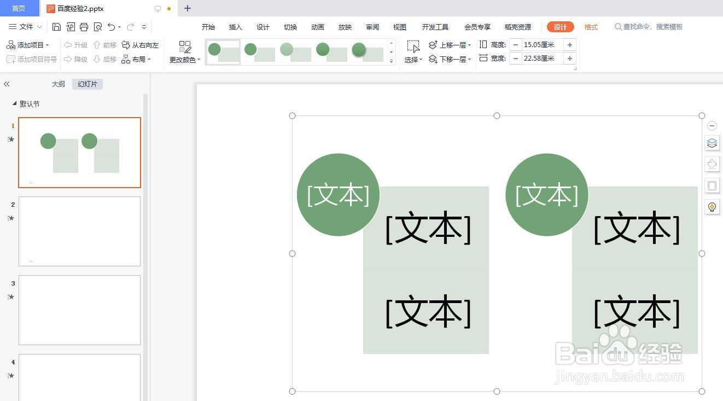723x401 pixels.
Task: Open the quick access toolbar customize dropdown
Action: 144,27
